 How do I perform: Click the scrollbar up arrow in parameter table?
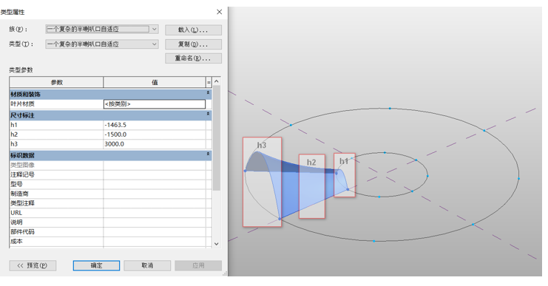217,81
